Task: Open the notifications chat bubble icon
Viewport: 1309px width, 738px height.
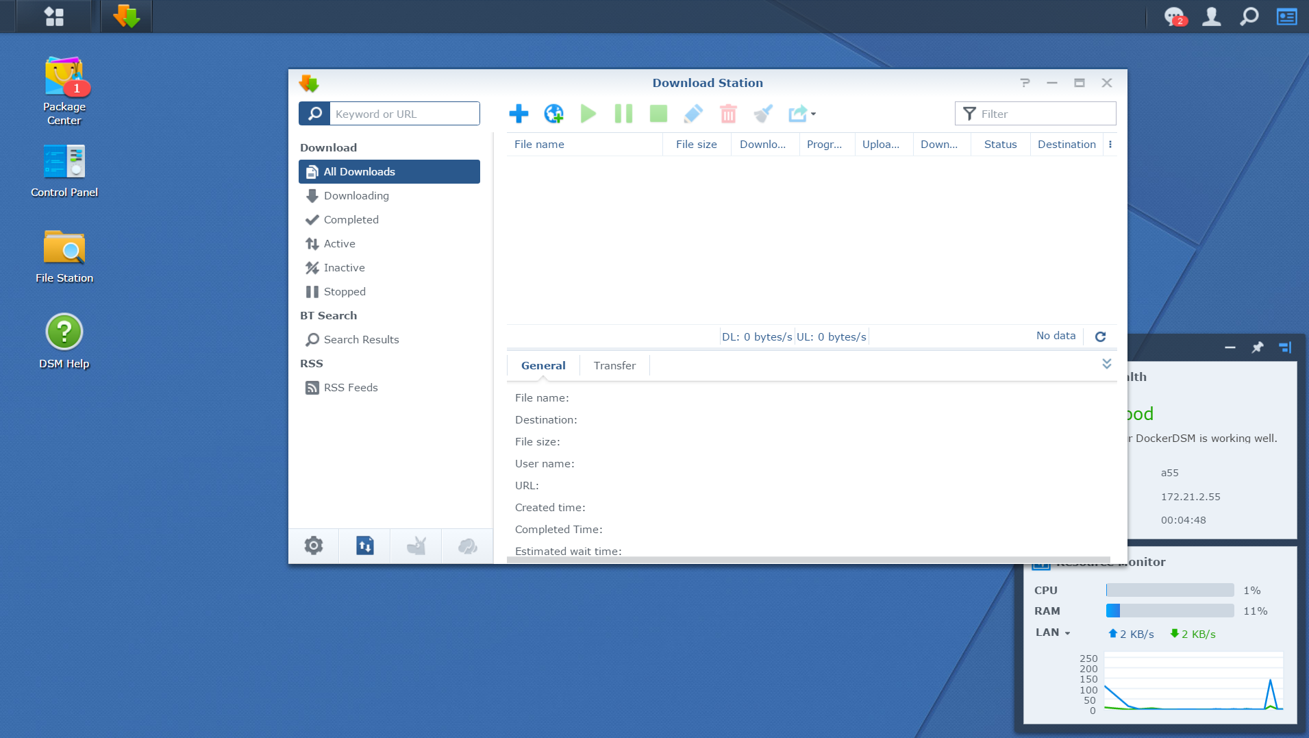Action: [x=1174, y=16]
